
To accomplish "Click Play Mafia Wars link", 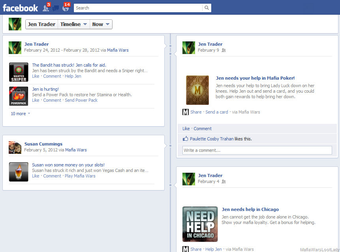I will click(x=80, y=176).
